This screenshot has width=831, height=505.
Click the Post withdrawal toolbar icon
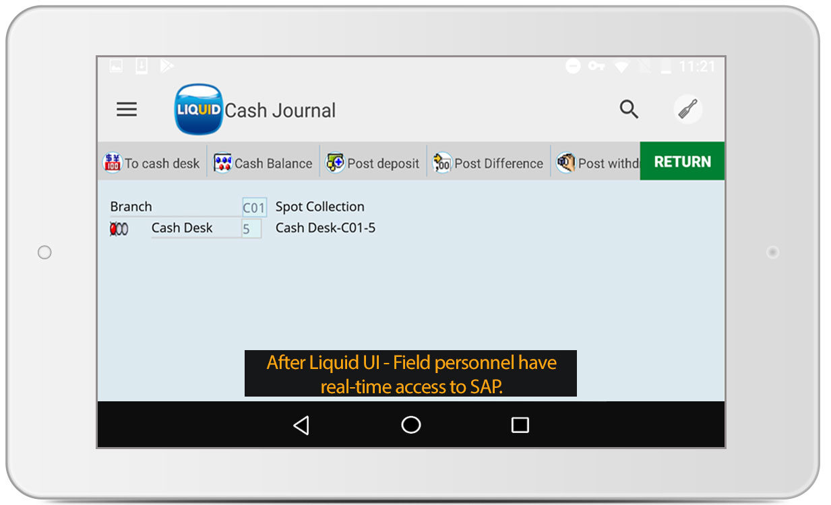click(x=565, y=163)
